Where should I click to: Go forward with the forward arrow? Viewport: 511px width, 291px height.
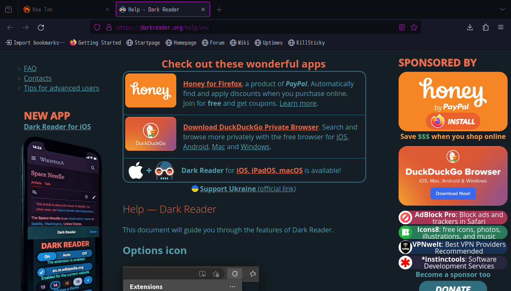pyautogui.click(x=26, y=27)
